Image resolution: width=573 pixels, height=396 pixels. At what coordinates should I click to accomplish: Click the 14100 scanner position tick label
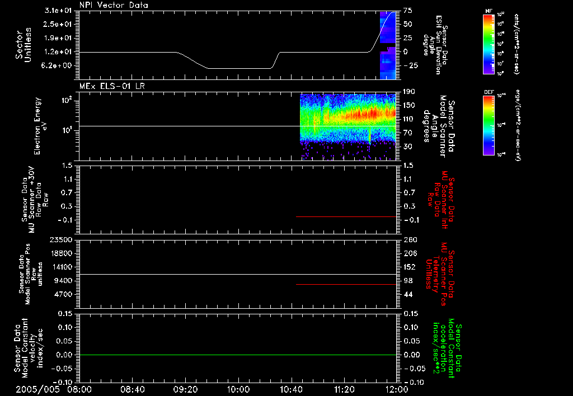click(62, 267)
